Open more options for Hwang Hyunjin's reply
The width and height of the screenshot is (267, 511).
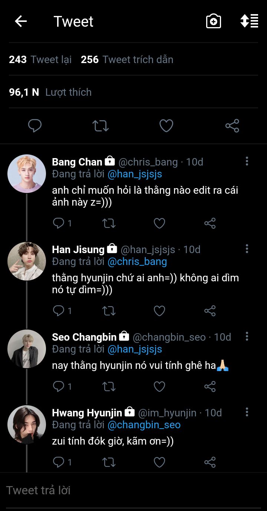(x=247, y=412)
